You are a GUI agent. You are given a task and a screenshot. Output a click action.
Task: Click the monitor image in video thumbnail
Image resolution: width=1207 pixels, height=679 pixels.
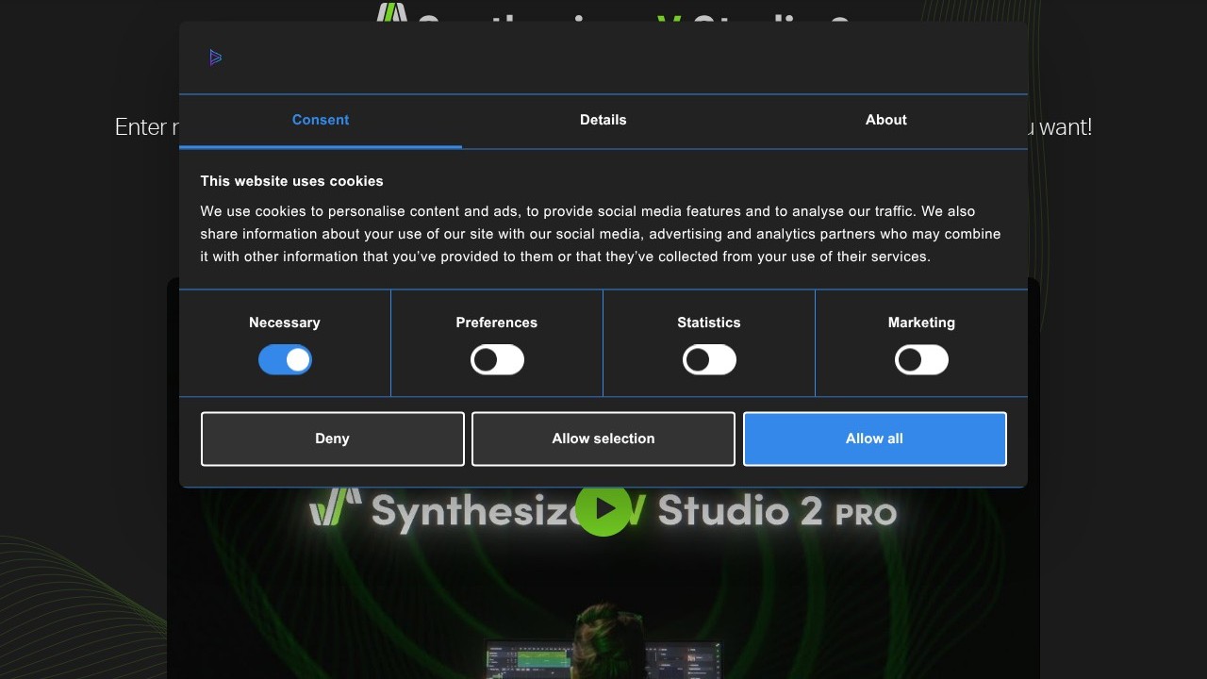(528, 660)
